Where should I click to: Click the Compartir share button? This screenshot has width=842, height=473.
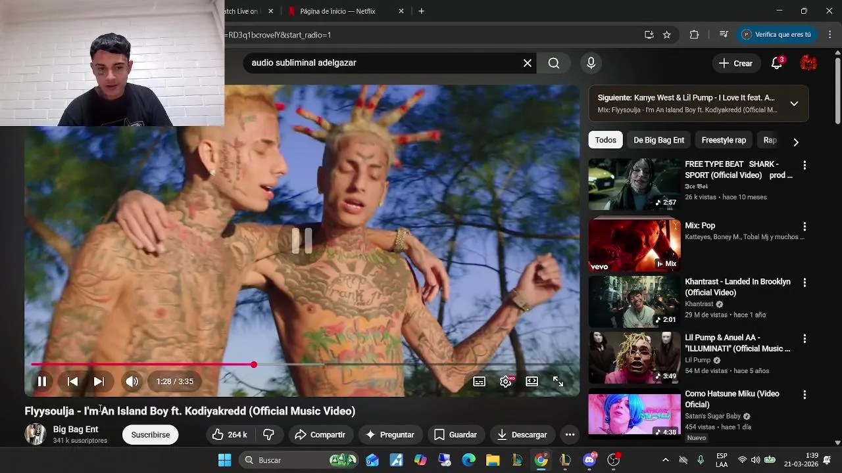pos(320,435)
